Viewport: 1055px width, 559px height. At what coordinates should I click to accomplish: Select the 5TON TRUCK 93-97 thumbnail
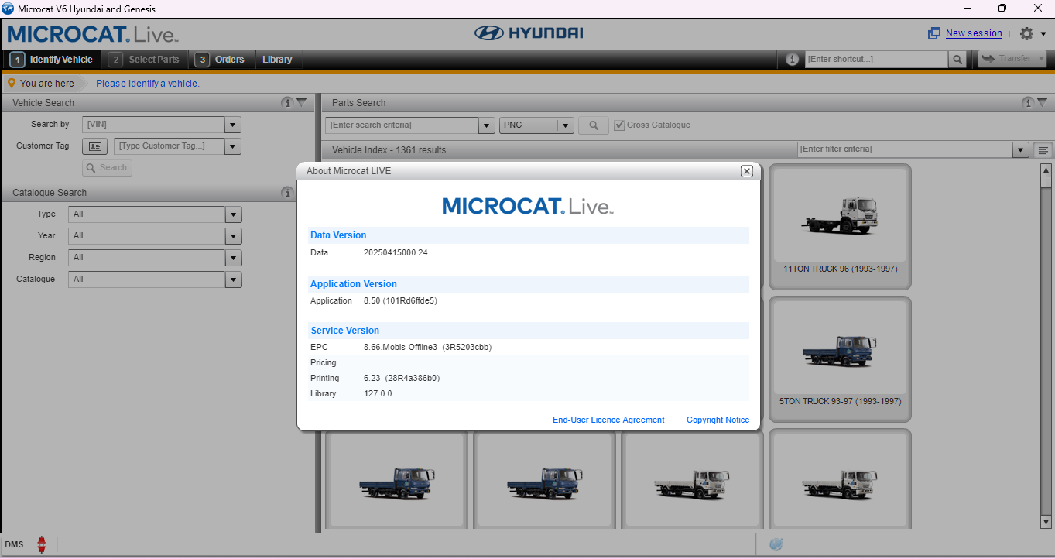840,358
